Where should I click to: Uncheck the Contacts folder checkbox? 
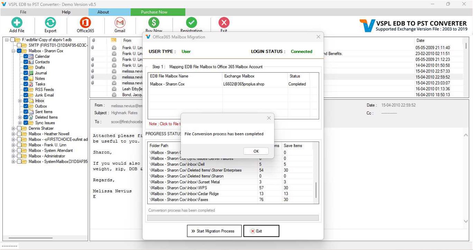coord(26,62)
